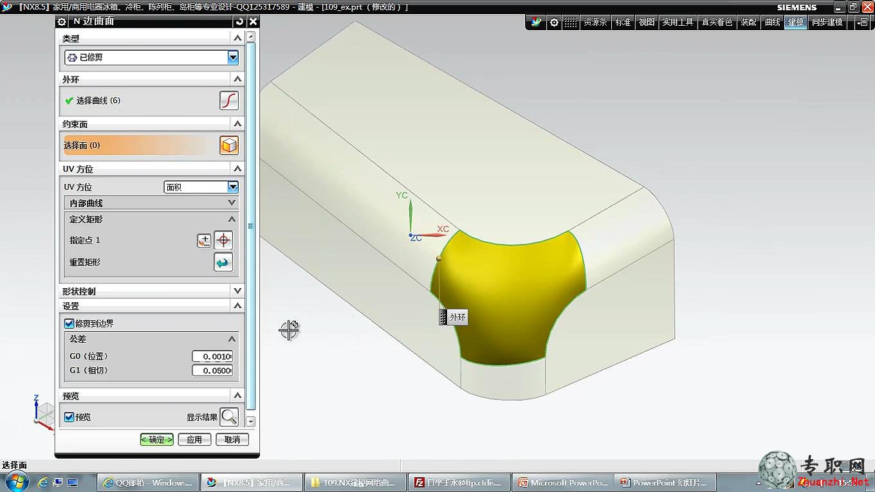875x492 pixels.
Task: Click the 重置矩形 reset rectangle icon
Action: tap(223, 262)
